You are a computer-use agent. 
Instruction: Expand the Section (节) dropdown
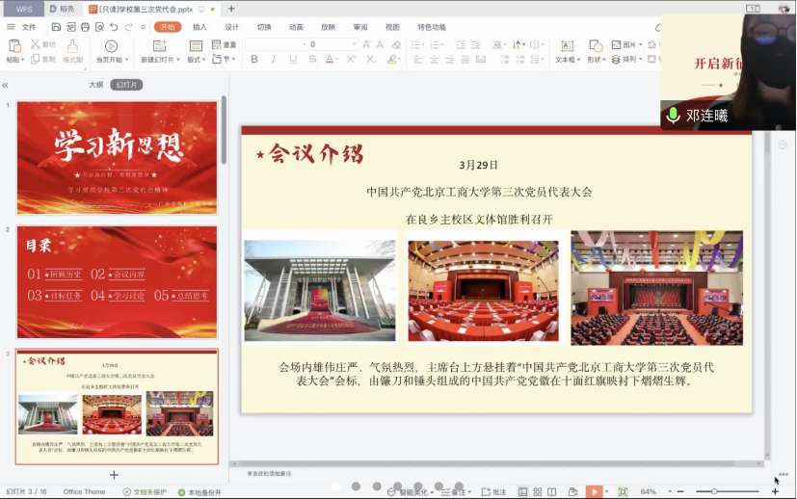pos(234,60)
